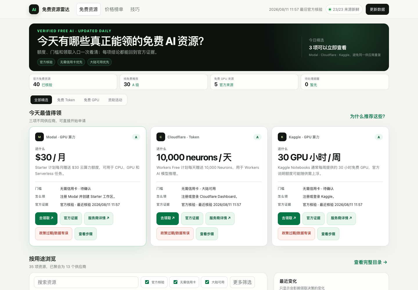Click the 官方免费资源 40 stat card

click(x=73, y=82)
